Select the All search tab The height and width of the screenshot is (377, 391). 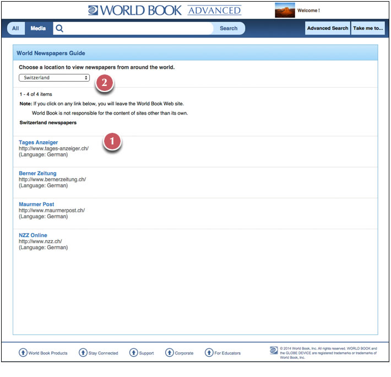[15, 28]
